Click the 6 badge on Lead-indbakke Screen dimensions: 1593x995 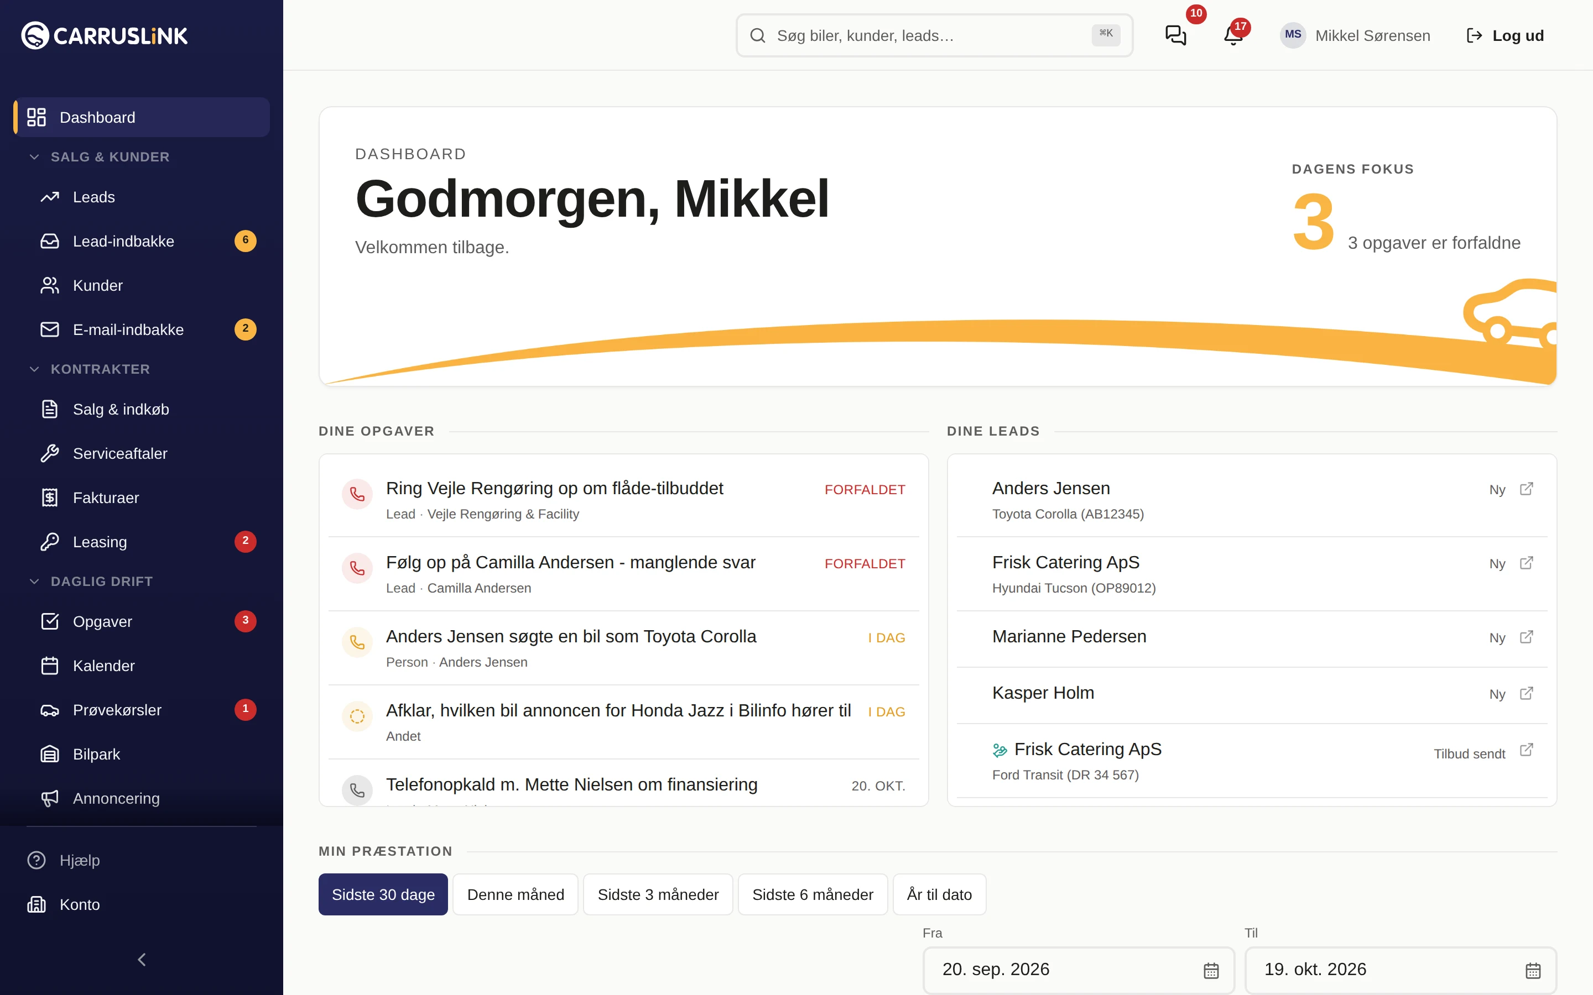click(246, 240)
